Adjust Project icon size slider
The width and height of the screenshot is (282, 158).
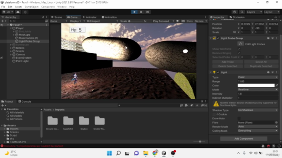(x=200, y=141)
